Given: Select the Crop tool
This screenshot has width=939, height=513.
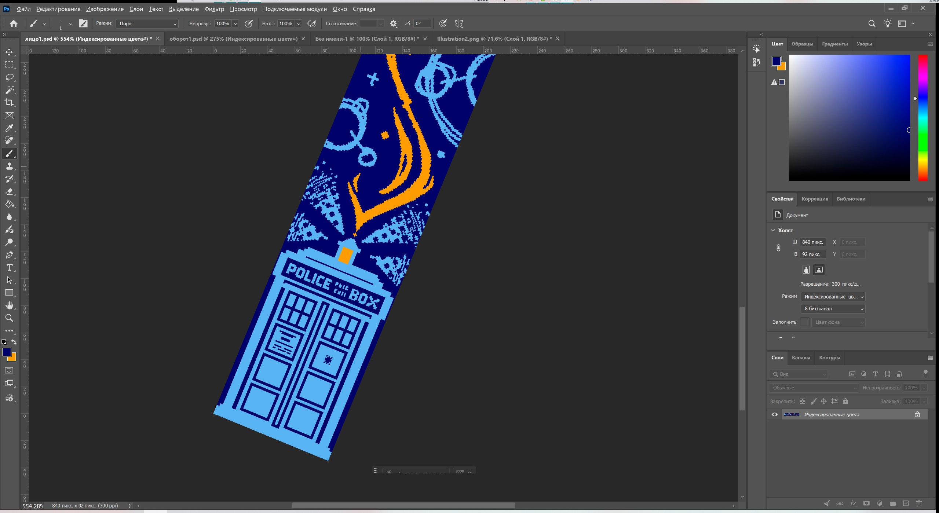Looking at the screenshot, I should (9, 103).
